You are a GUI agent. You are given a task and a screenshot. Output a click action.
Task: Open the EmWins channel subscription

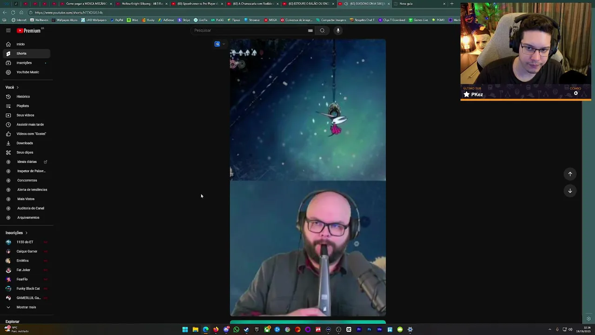(26, 261)
